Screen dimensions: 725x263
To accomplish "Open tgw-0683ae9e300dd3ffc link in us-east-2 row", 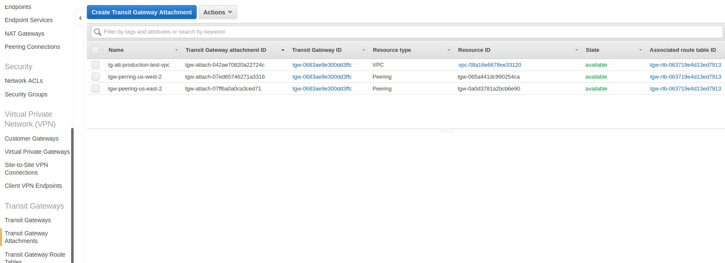I will pyautogui.click(x=322, y=89).
